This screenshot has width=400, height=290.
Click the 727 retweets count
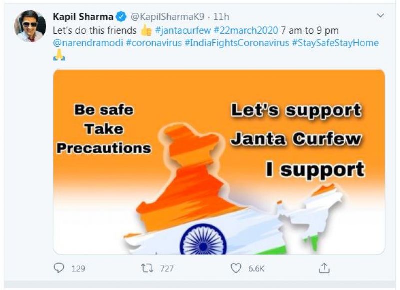167,268
